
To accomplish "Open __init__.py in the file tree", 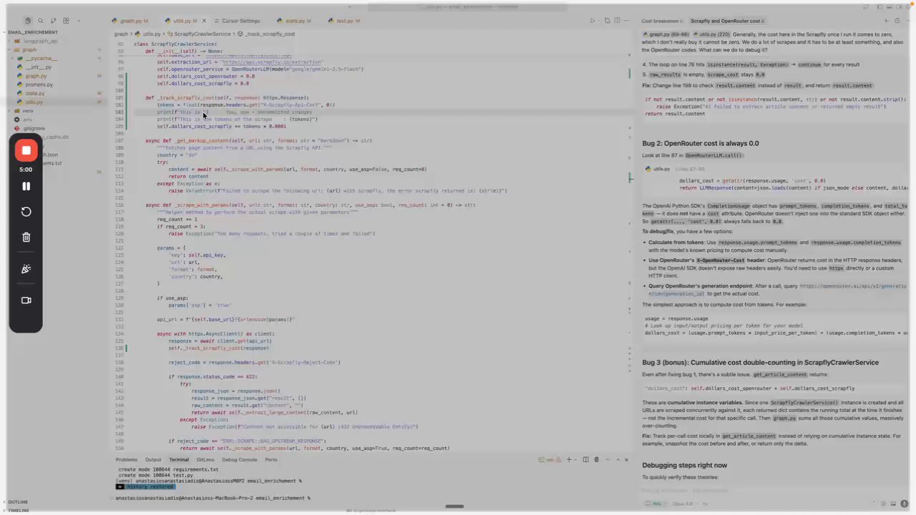I will (39, 67).
